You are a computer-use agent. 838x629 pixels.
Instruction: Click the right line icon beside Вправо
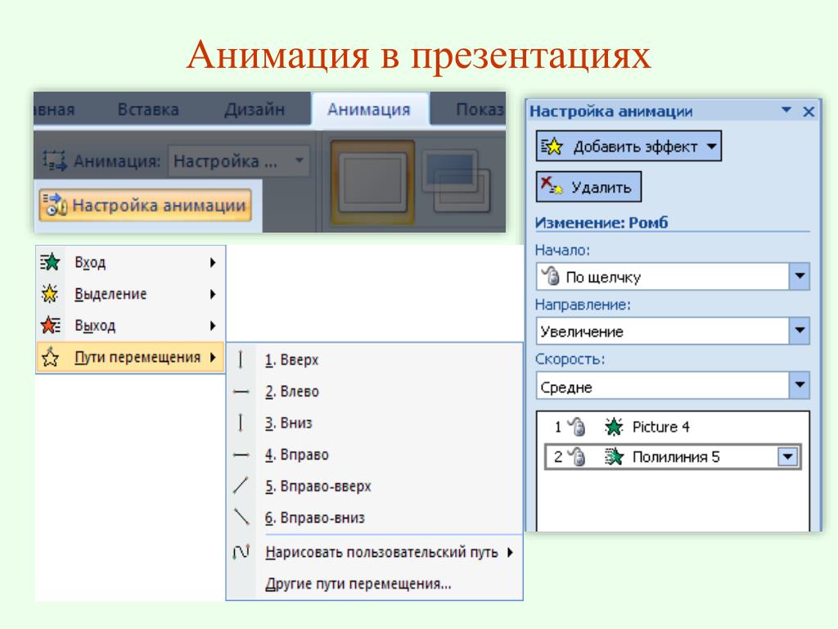pos(241,455)
